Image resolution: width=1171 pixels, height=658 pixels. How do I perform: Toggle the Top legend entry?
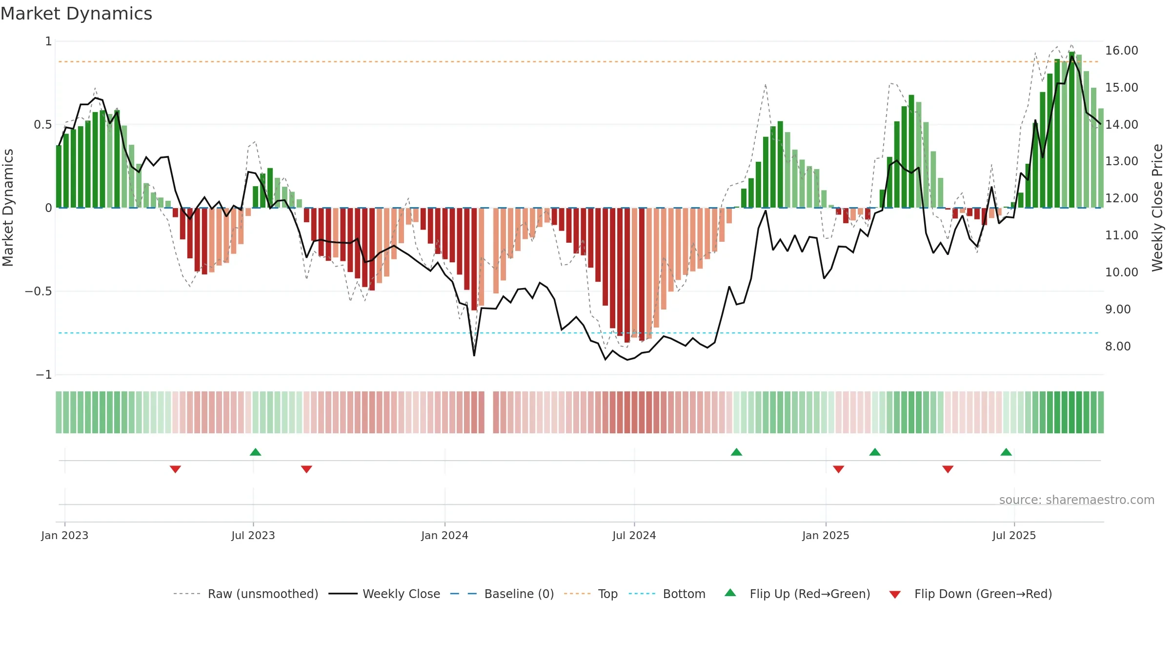tap(591, 594)
